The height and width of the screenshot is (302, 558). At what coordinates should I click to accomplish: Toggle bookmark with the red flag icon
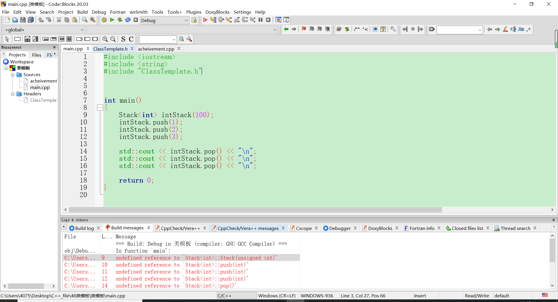click(x=304, y=29)
